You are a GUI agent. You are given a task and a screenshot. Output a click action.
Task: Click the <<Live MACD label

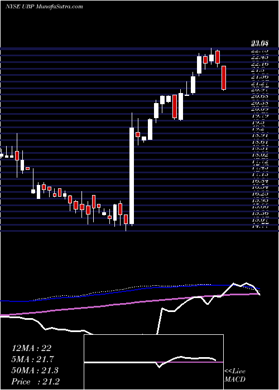235,376
